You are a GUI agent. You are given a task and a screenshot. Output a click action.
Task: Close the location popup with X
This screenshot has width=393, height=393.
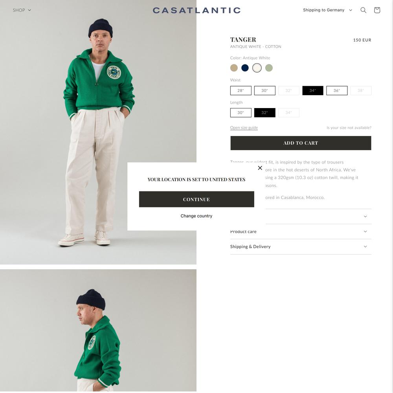tap(260, 168)
